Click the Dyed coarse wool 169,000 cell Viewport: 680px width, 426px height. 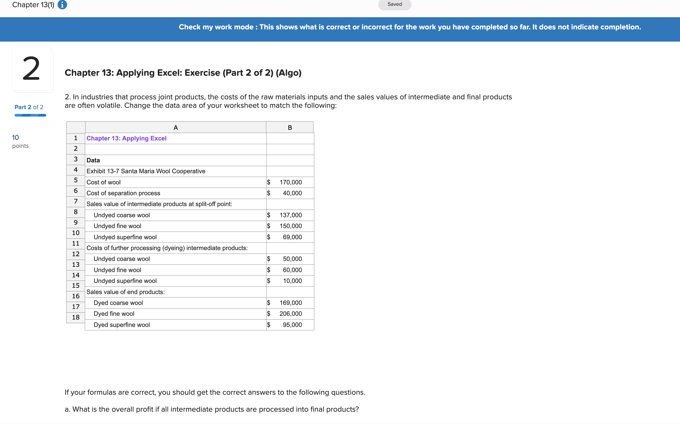(290, 303)
